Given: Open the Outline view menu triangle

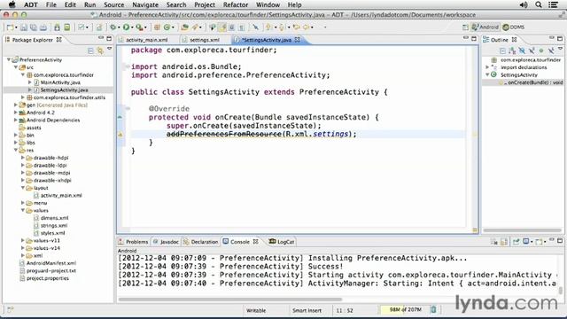Looking at the screenshot, I should pyautogui.click(x=560, y=49).
